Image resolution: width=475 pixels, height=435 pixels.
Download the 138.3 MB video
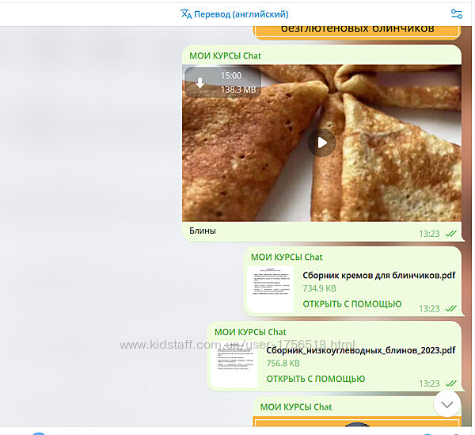click(200, 82)
